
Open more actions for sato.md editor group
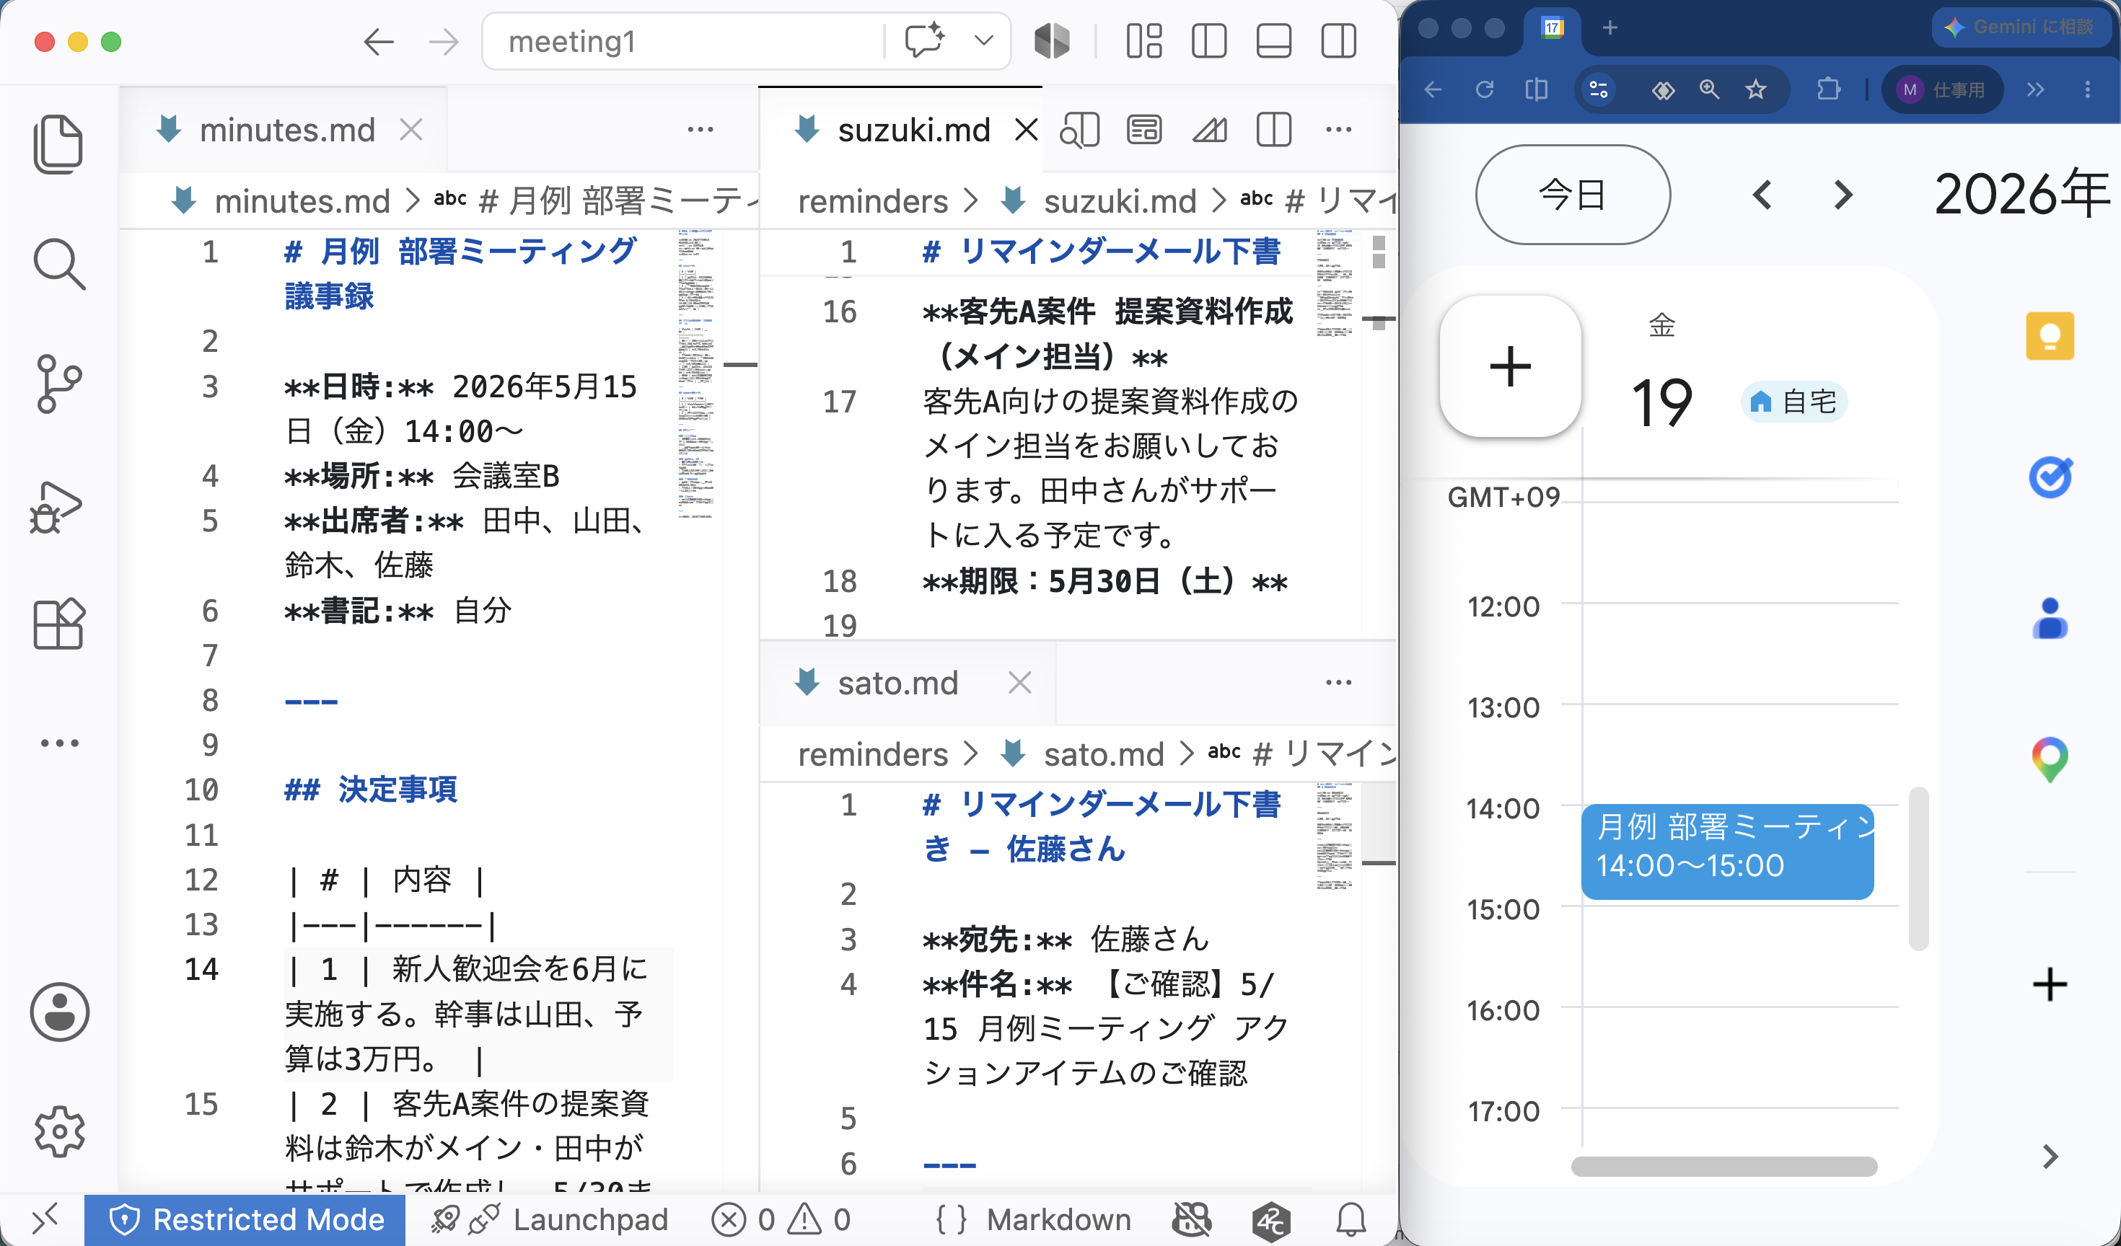[x=1338, y=682]
